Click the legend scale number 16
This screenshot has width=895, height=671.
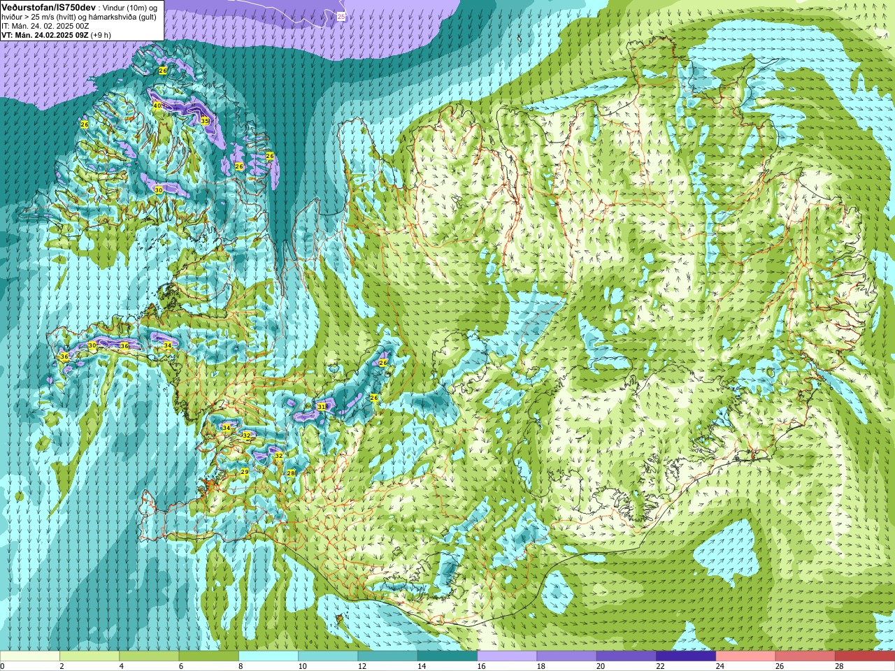point(481,666)
